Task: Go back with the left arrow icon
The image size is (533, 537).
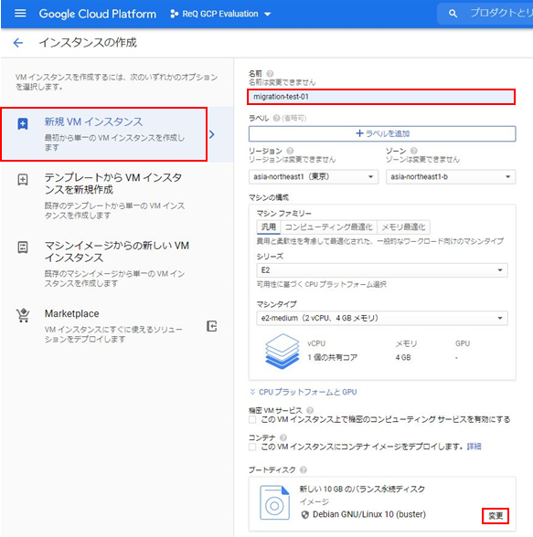Action: (x=17, y=43)
